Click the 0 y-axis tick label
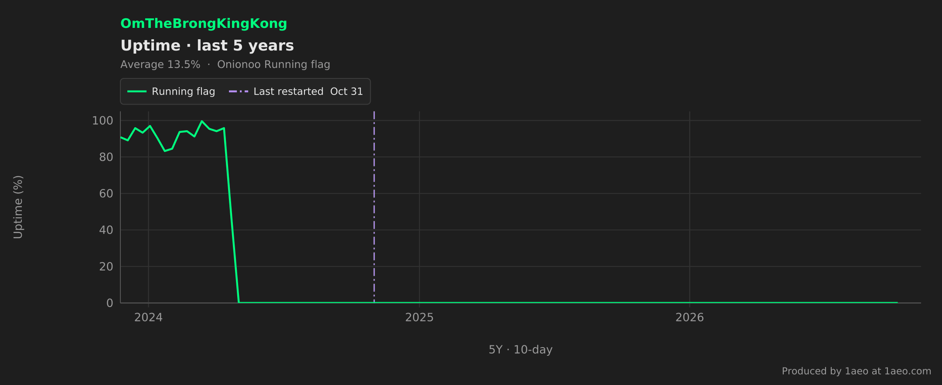 click(x=110, y=303)
